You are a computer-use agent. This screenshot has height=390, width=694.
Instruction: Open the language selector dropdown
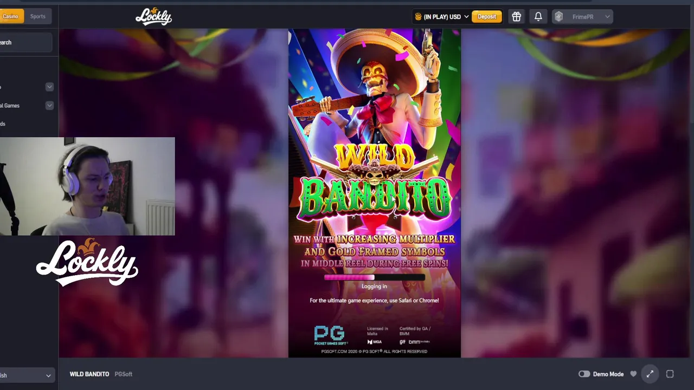pyautogui.click(x=27, y=375)
